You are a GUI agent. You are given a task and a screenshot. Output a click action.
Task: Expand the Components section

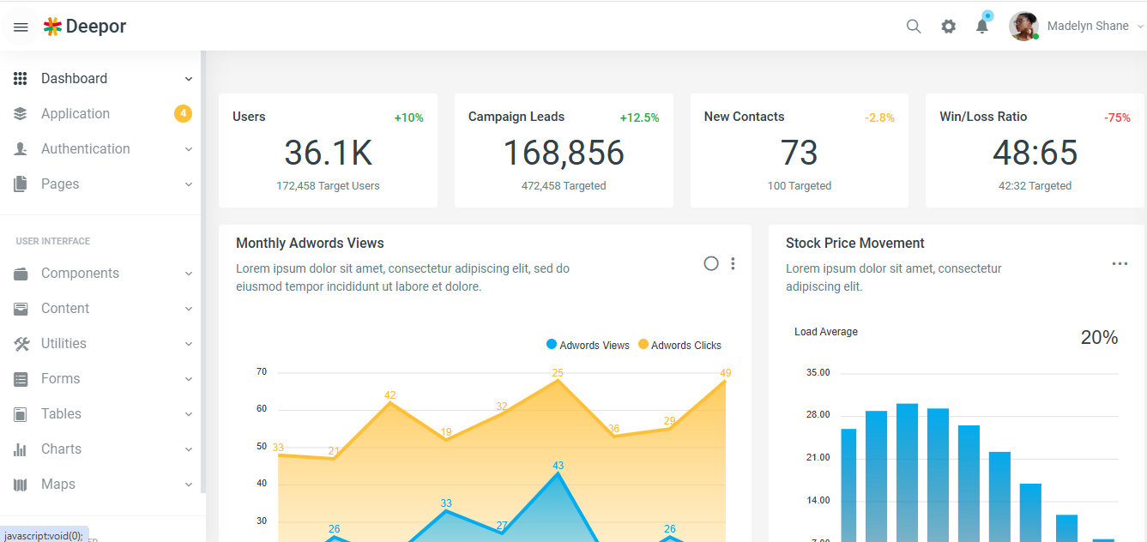[80, 273]
